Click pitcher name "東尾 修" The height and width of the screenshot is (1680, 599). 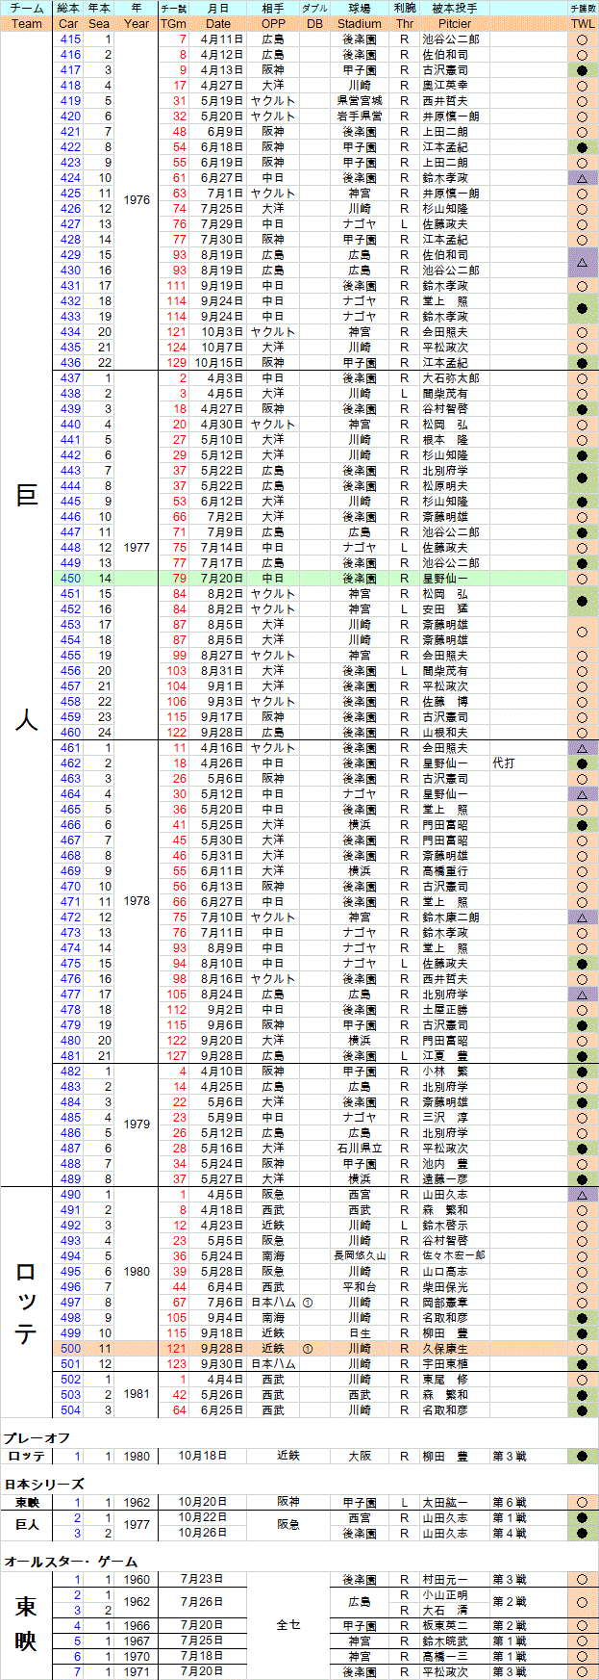(x=445, y=1380)
